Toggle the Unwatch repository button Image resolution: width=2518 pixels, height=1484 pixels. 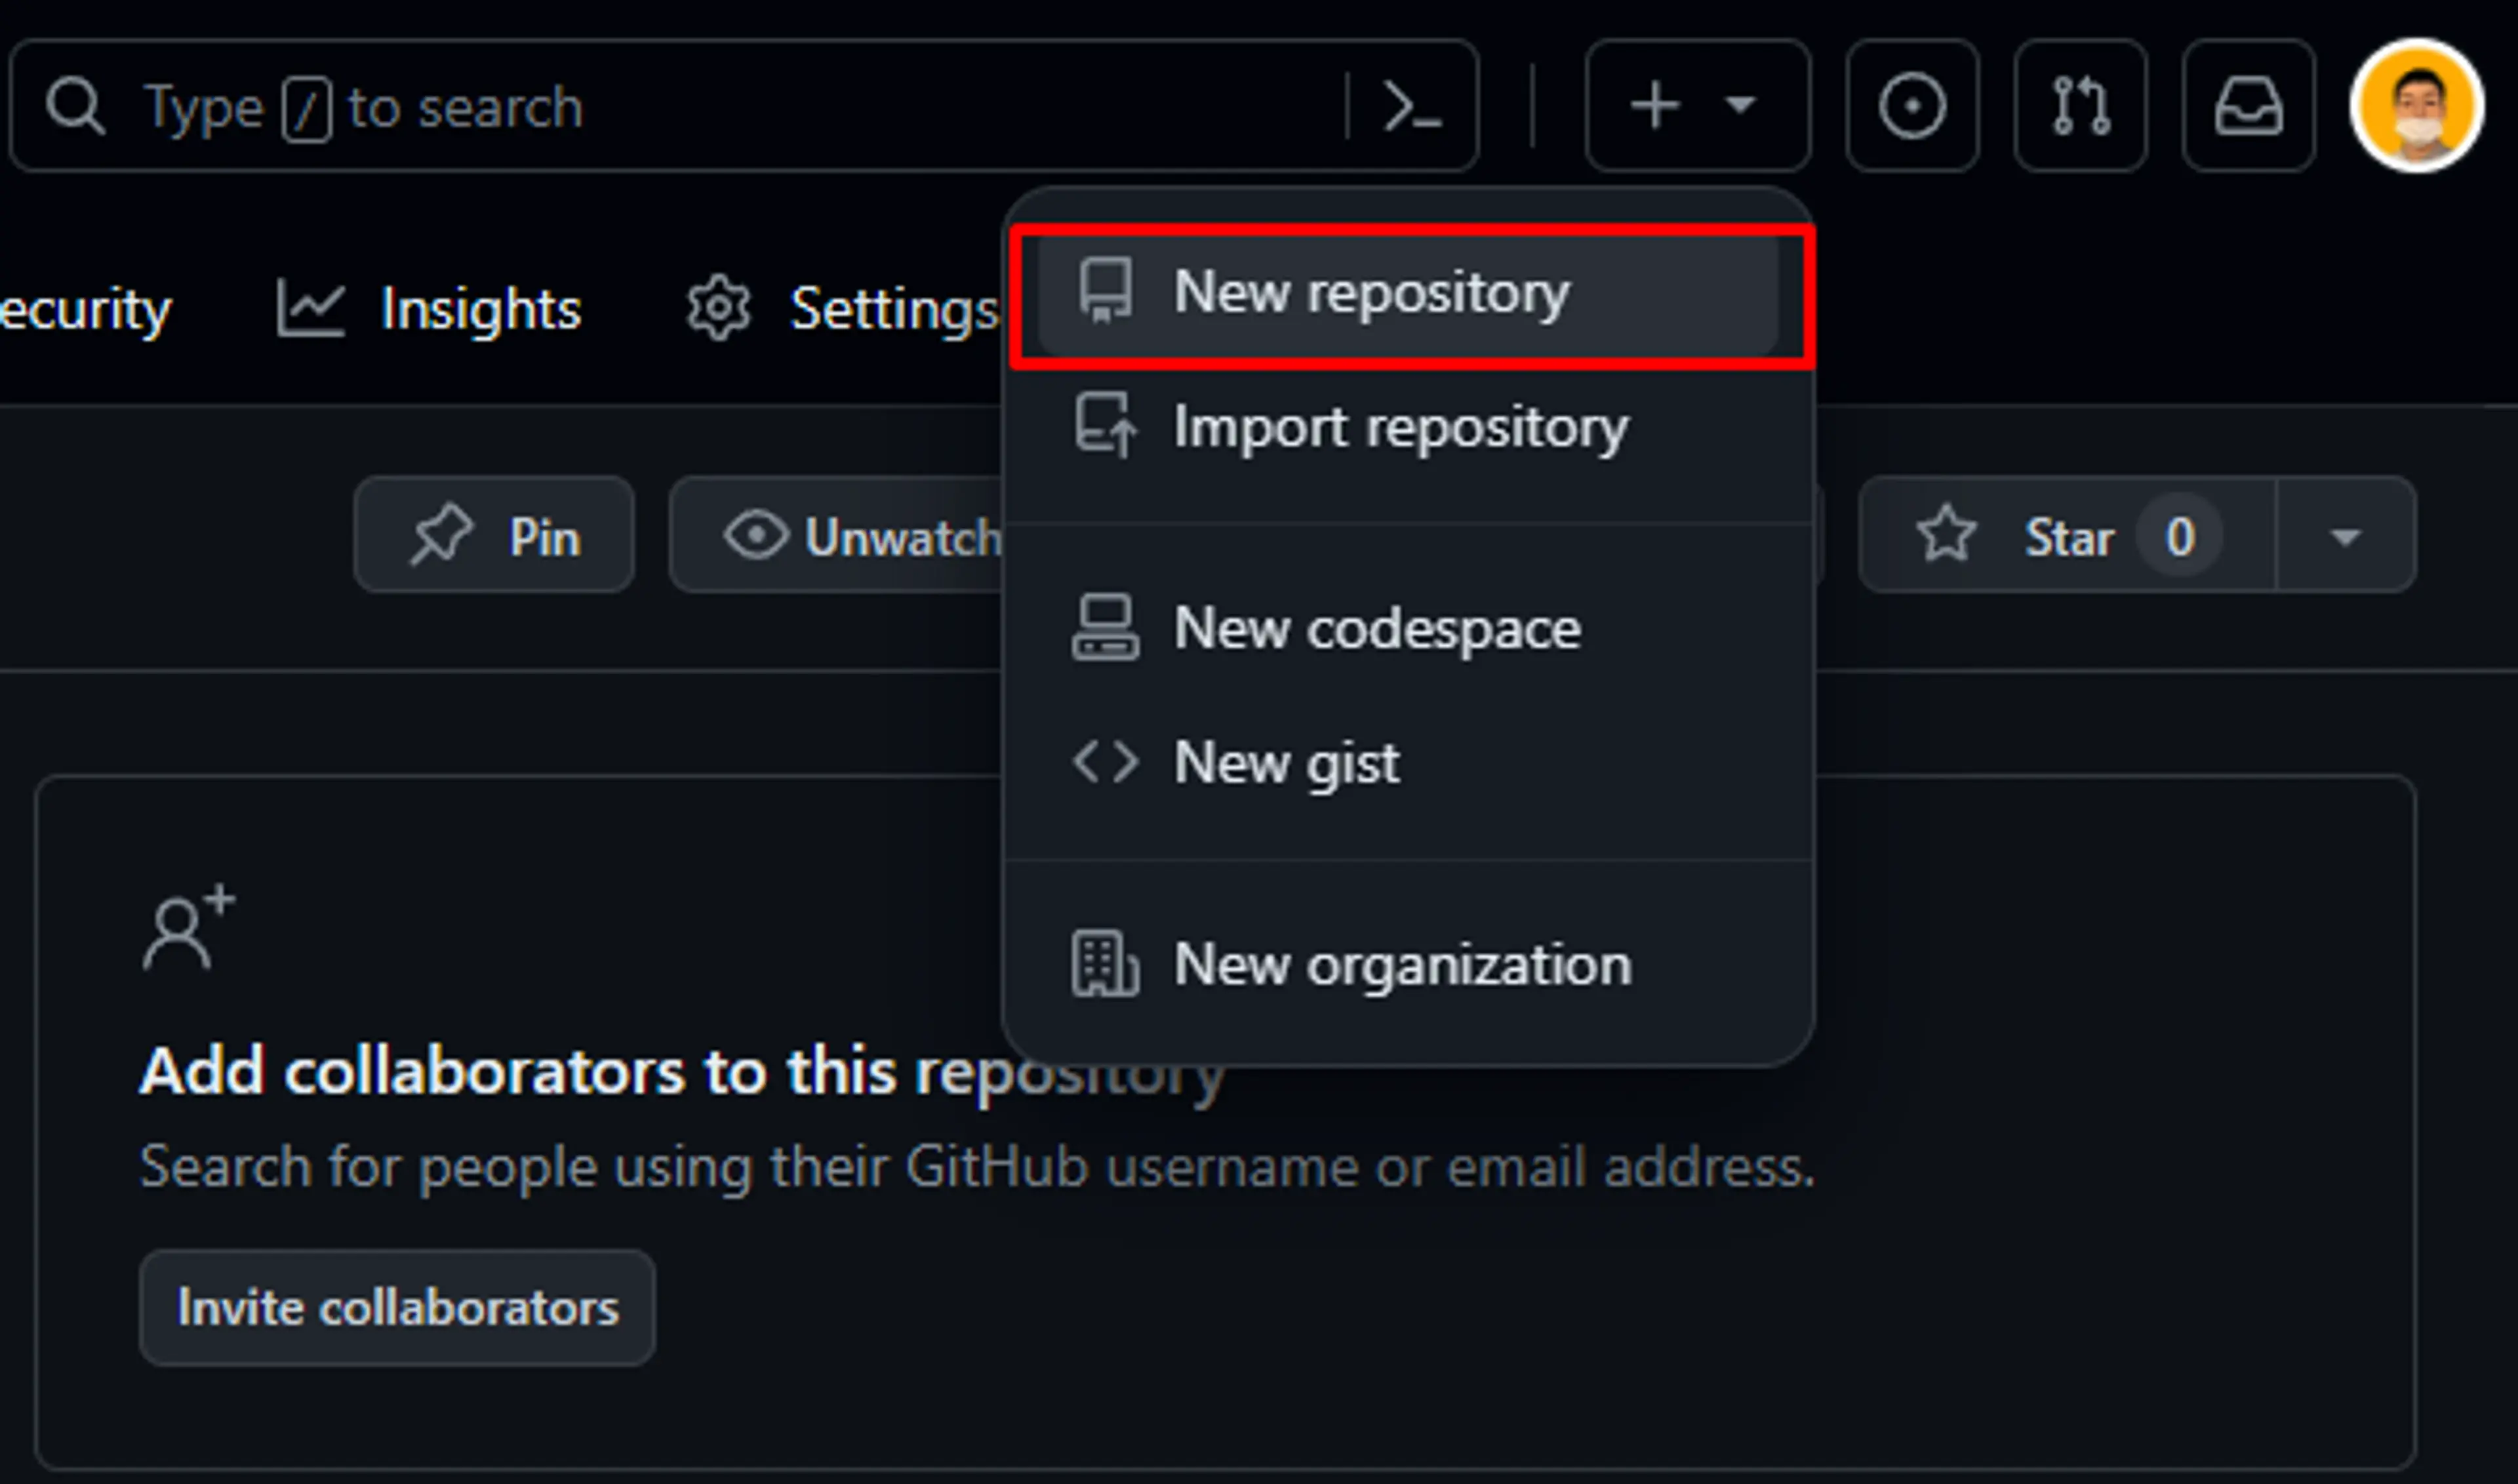(x=848, y=535)
